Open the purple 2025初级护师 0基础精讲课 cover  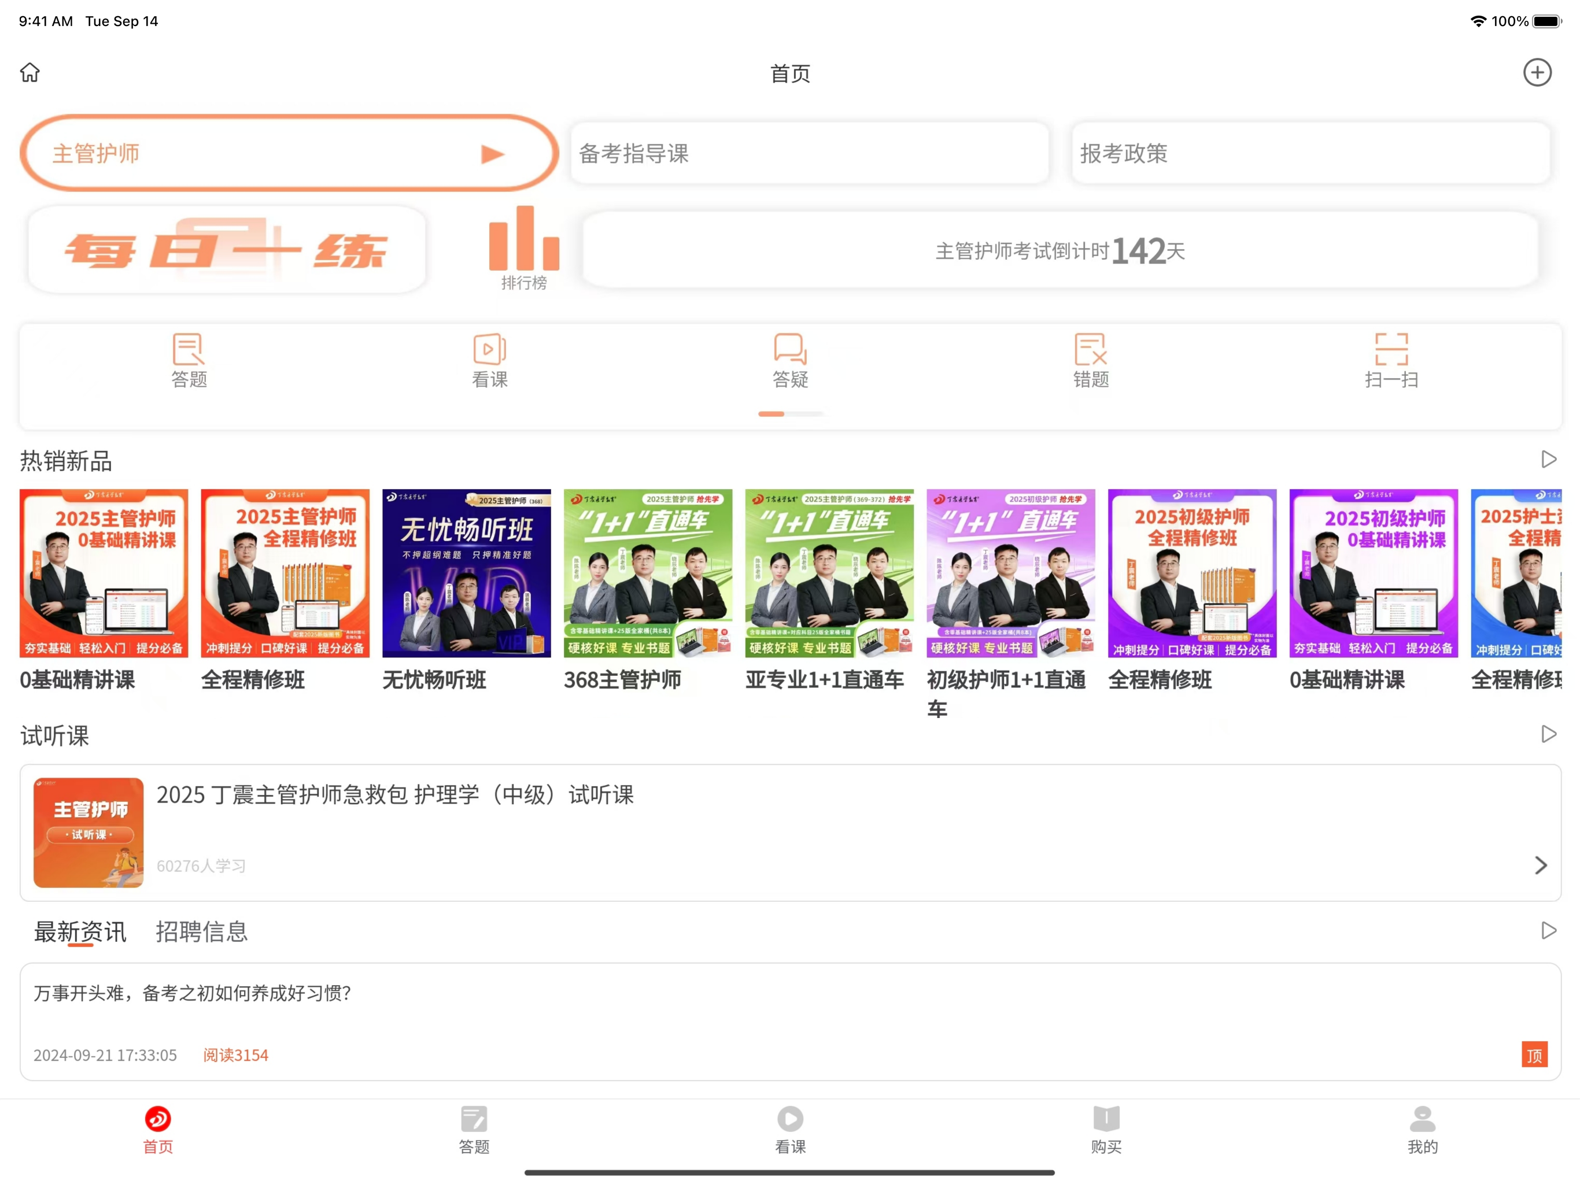(1374, 573)
